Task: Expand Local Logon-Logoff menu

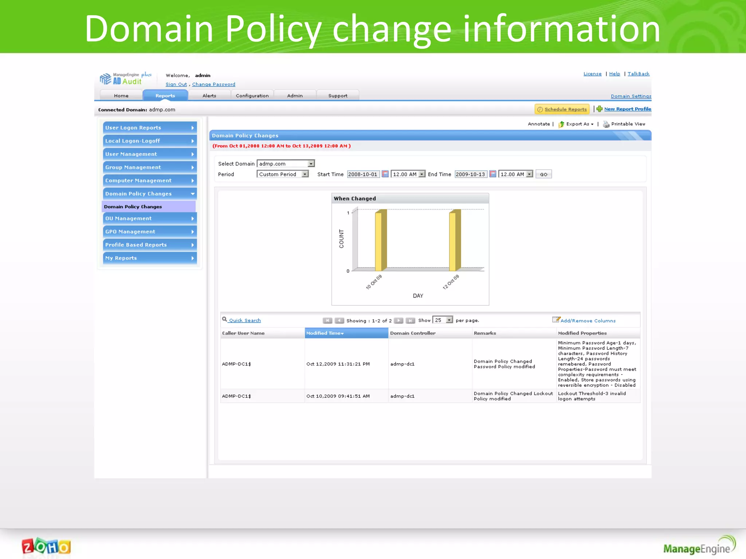Action: coord(150,141)
